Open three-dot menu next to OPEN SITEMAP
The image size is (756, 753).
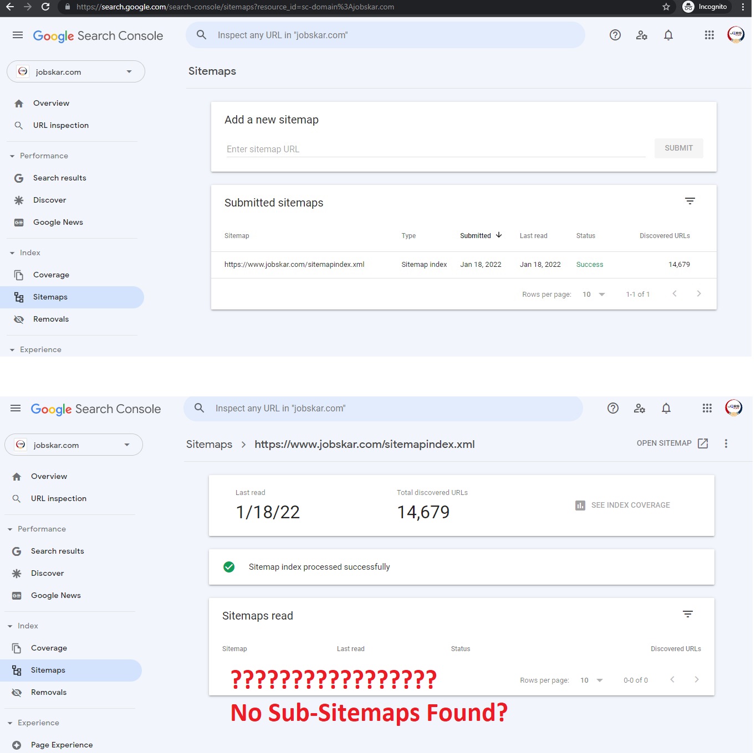[726, 443]
